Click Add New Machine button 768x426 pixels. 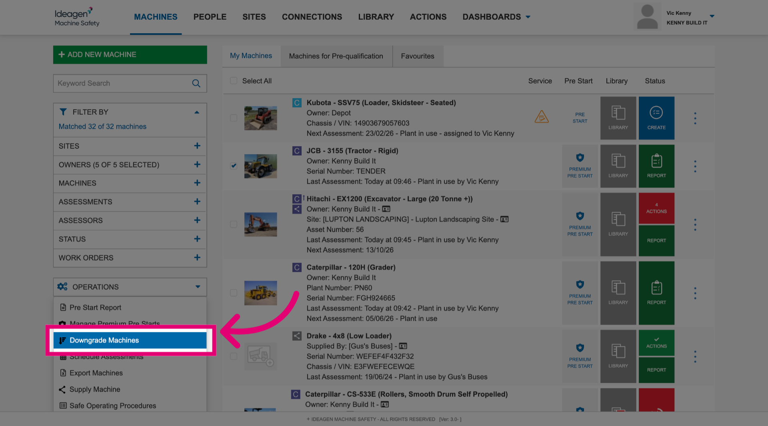130,54
